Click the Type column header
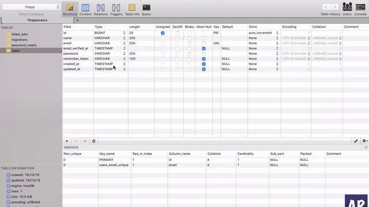This screenshot has width=369, height=207. pyautogui.click(x=111, y=27)
